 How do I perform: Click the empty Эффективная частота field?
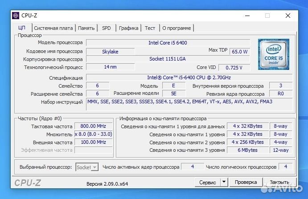(x=93, y=150)
